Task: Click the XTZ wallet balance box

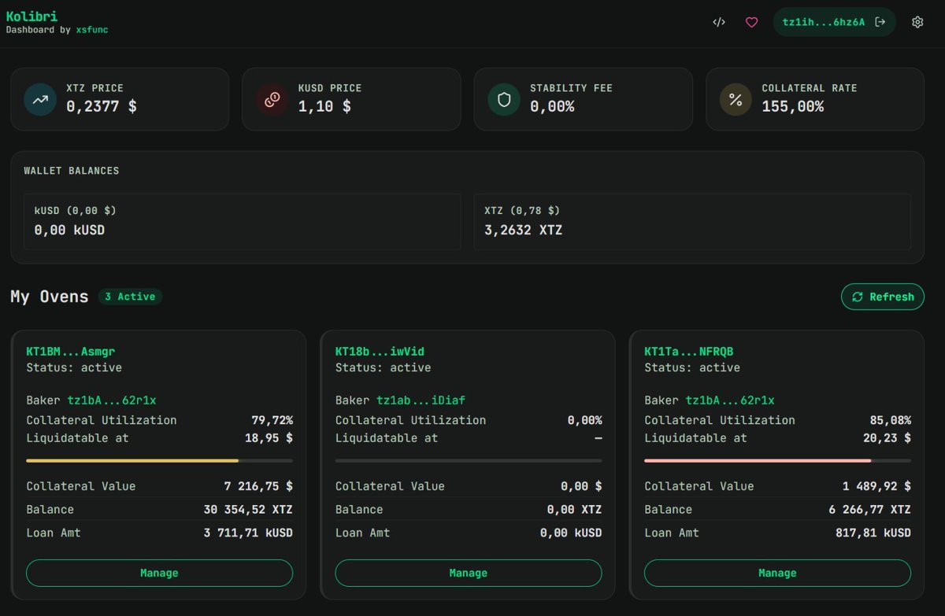Action: coord(692,222)
